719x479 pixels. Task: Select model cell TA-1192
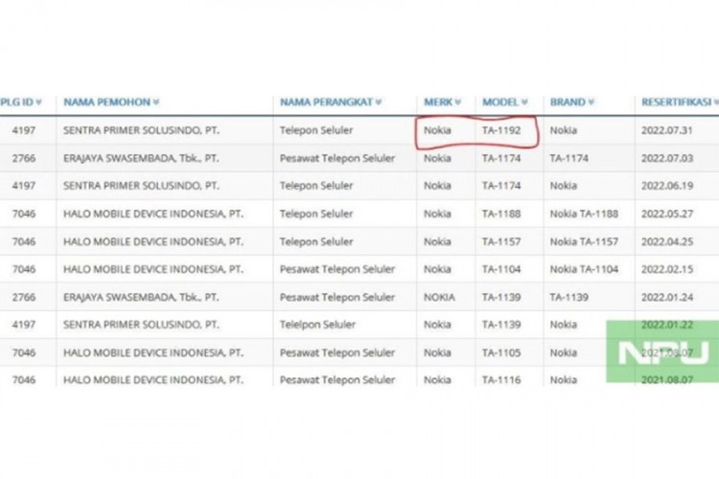click(501, 130)
